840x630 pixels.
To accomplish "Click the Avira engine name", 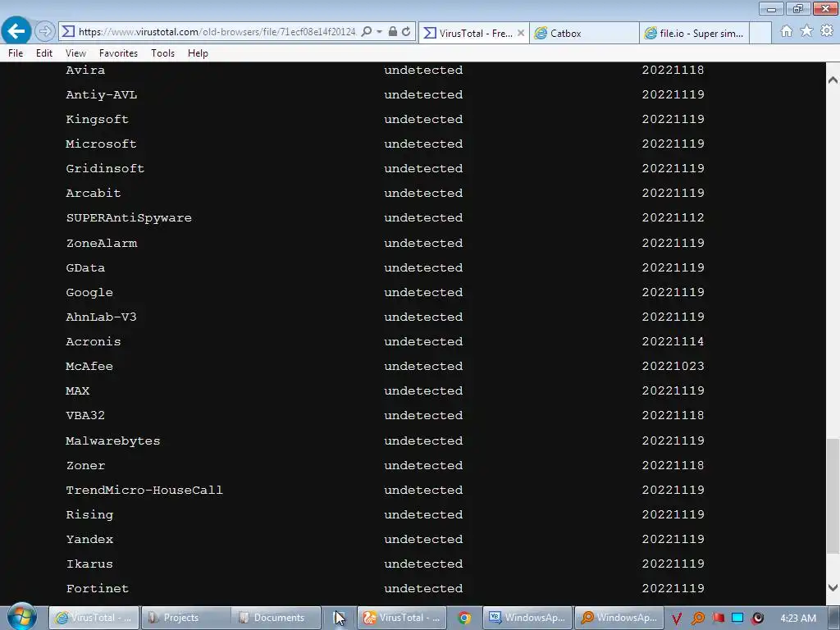I will pyautogui.click(x=85, y=71).
